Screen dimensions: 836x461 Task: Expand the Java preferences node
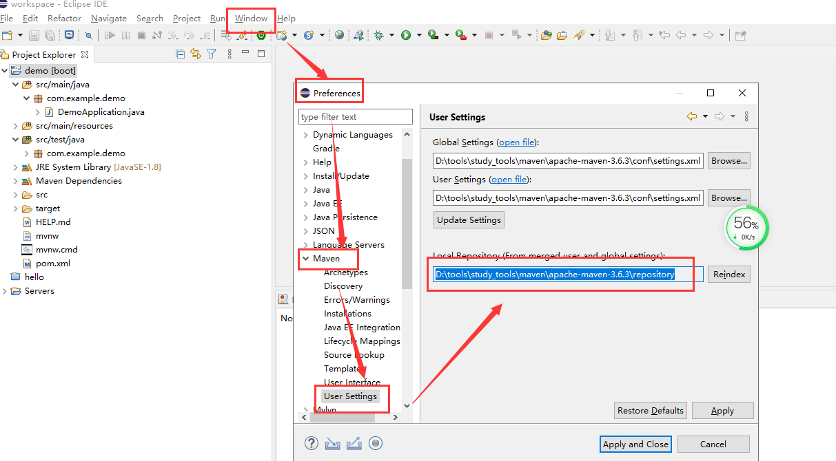click(305, 190)
